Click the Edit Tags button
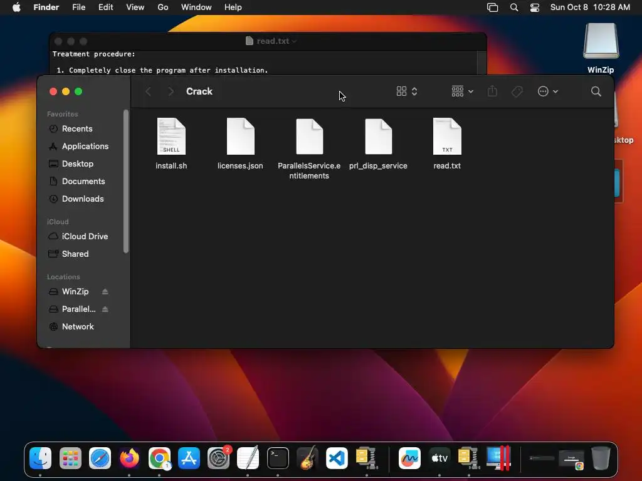 pyautogui.click(x=517, y=91)
